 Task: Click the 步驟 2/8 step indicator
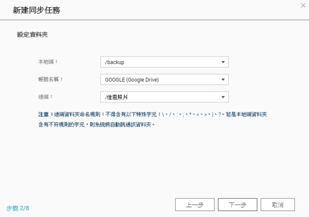tap(18, 208)
